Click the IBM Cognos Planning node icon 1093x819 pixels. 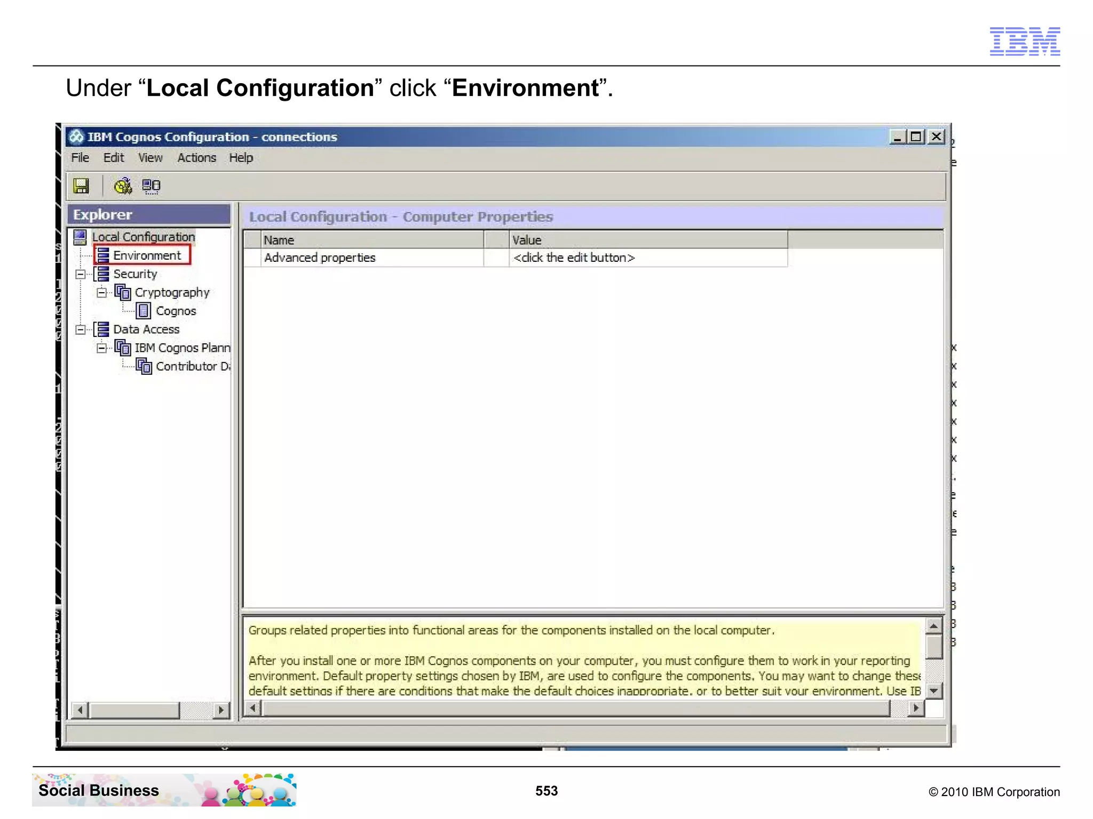[x=123, y=348]
